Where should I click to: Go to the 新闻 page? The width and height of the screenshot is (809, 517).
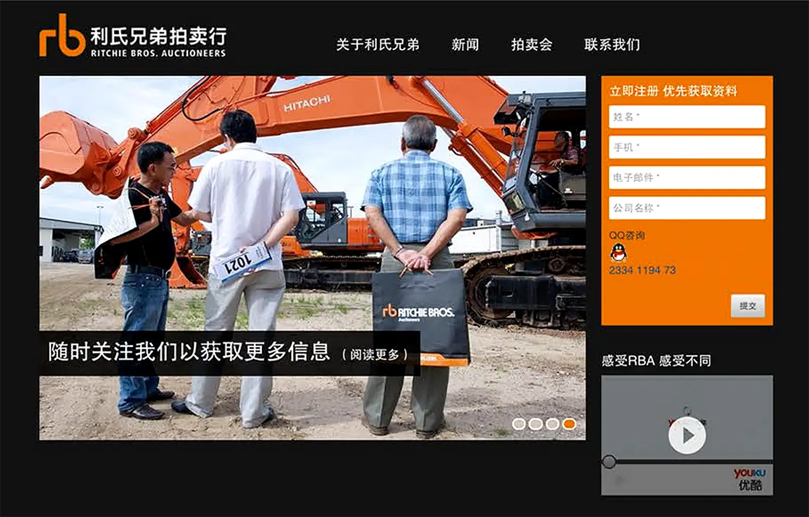click(x=465, y=44)
